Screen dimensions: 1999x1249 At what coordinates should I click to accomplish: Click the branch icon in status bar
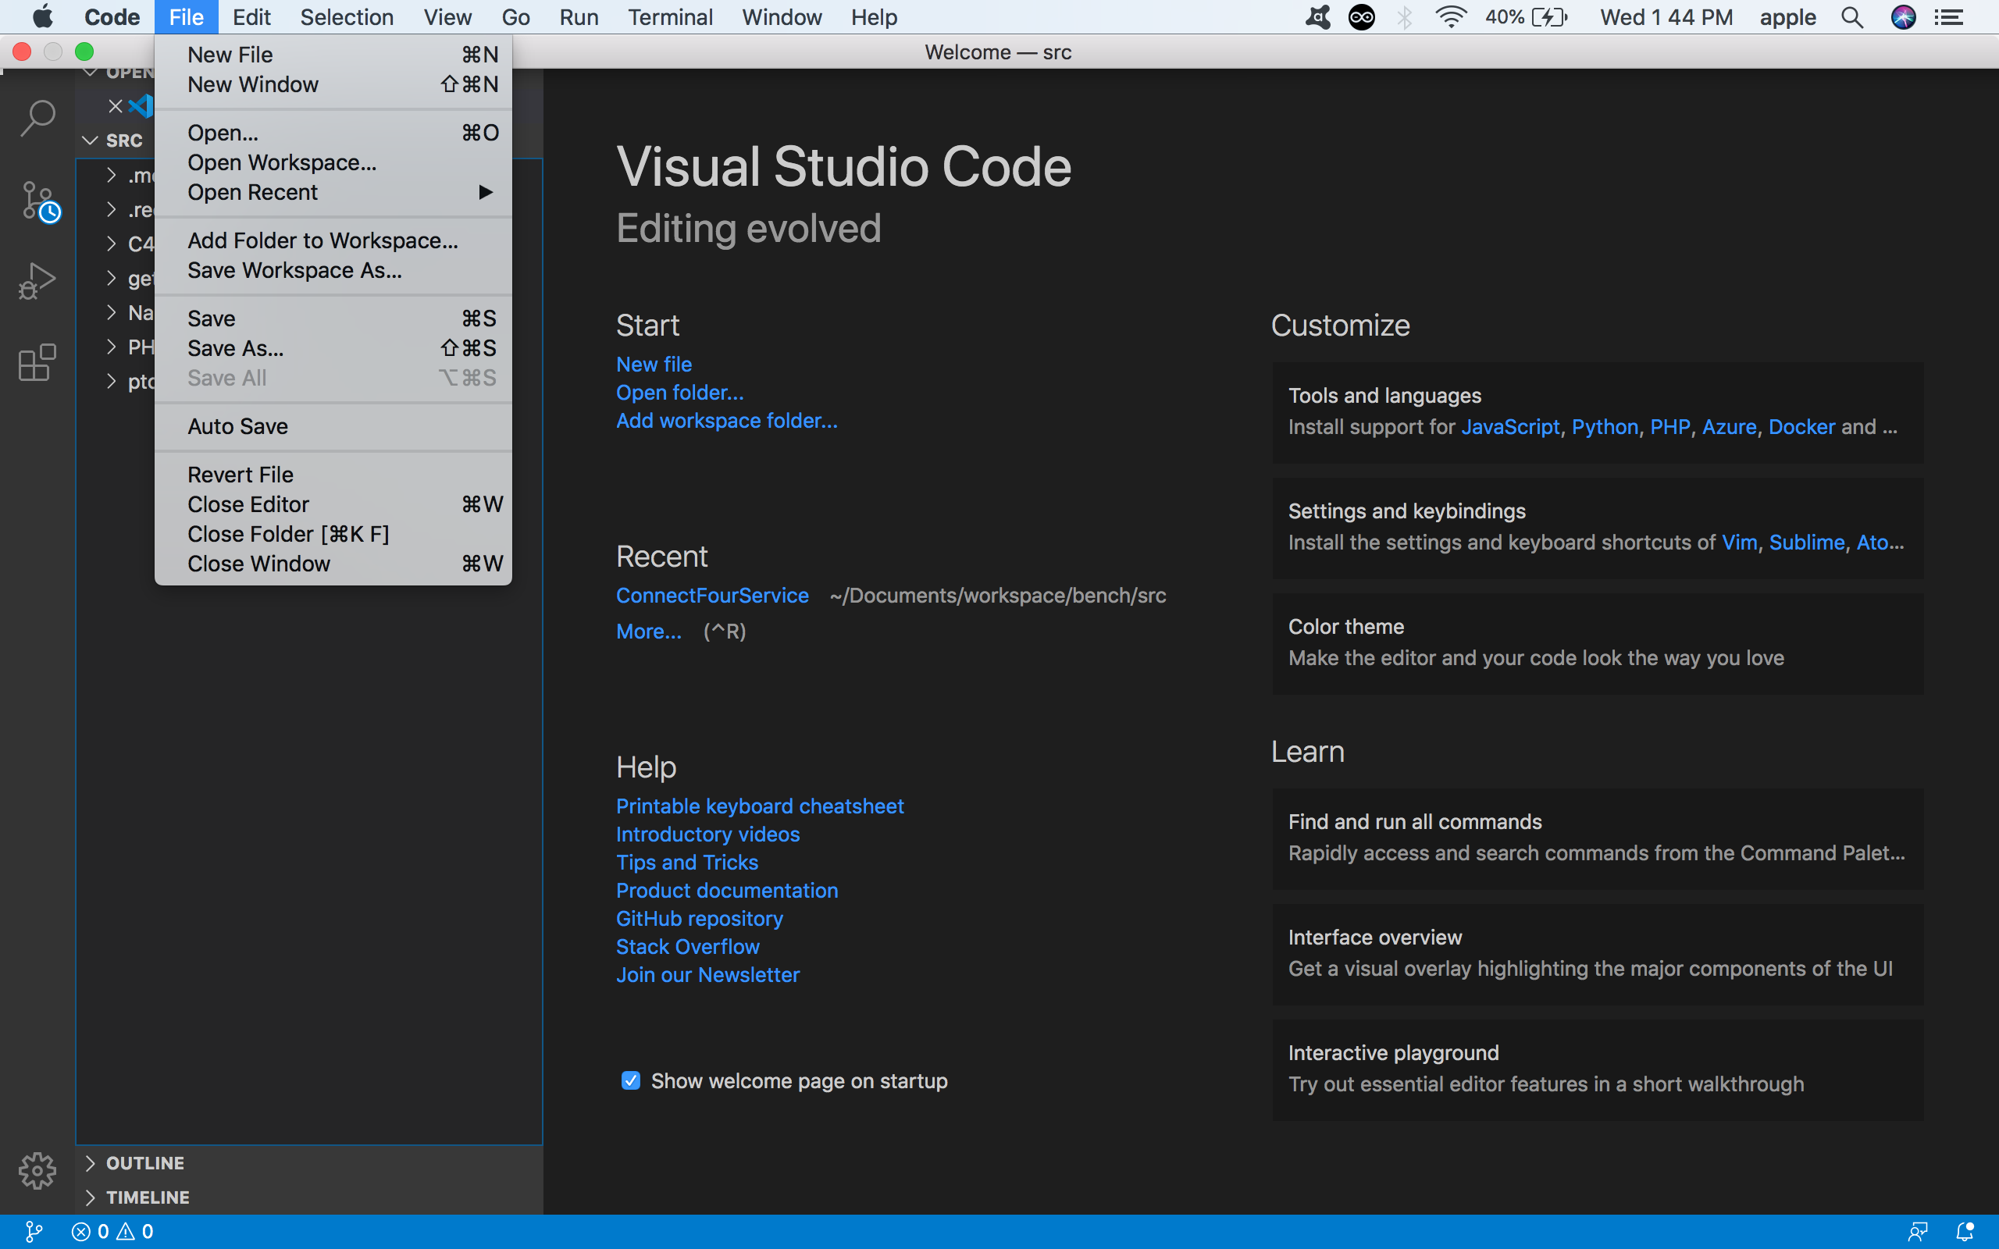pos(33,1232)
